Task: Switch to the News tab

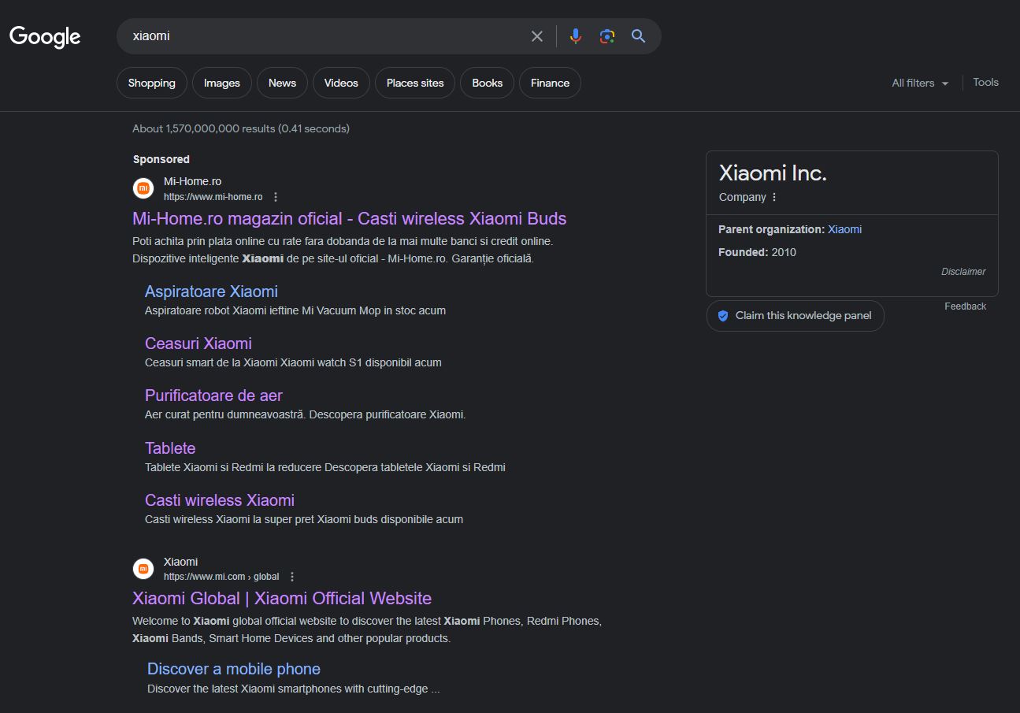Action: tap(282, 83)
